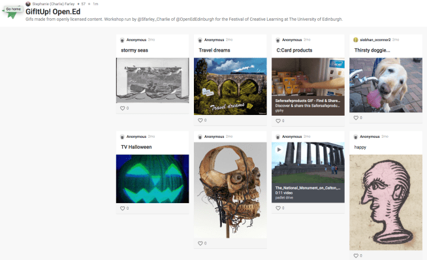Like the Thirsty doggie post
427x260 pixels.
point(356,118)
